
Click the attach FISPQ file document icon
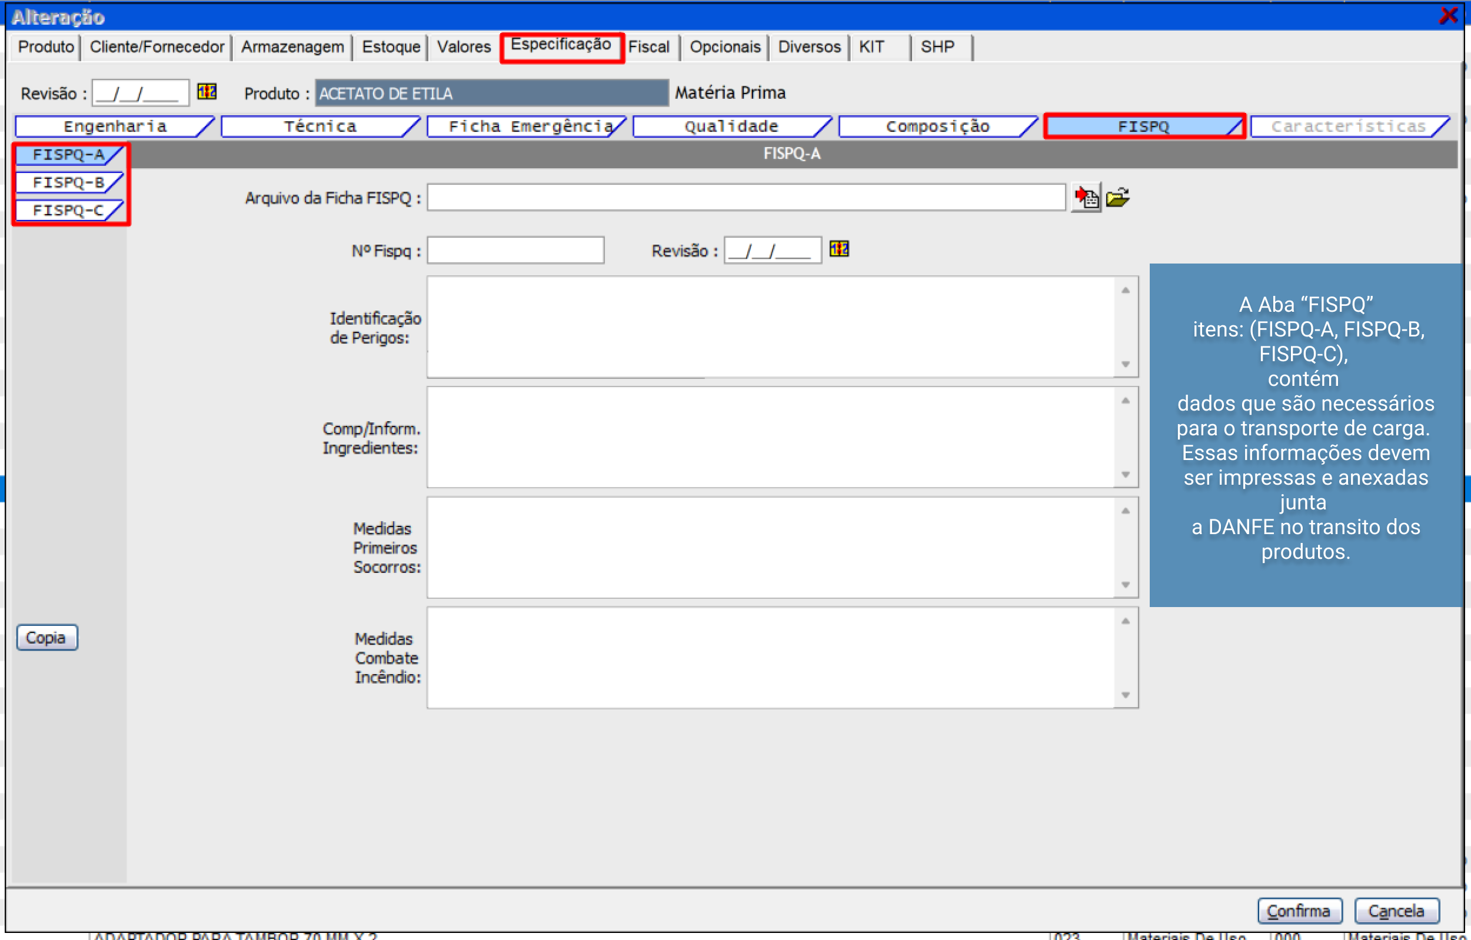coord(1086,197)
